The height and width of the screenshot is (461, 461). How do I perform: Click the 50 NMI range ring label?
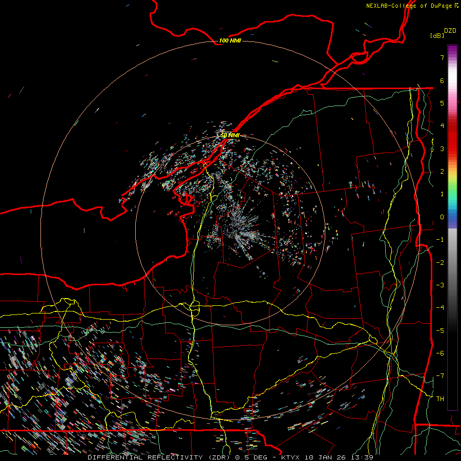coord(230,135)
